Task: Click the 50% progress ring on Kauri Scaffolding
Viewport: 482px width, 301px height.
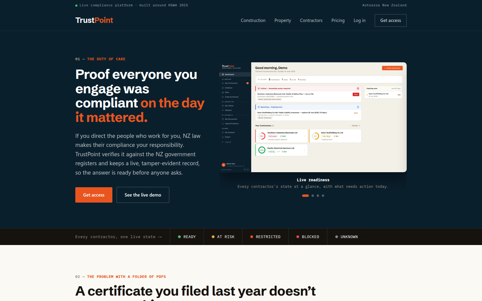Action: (x=315, y=136)
